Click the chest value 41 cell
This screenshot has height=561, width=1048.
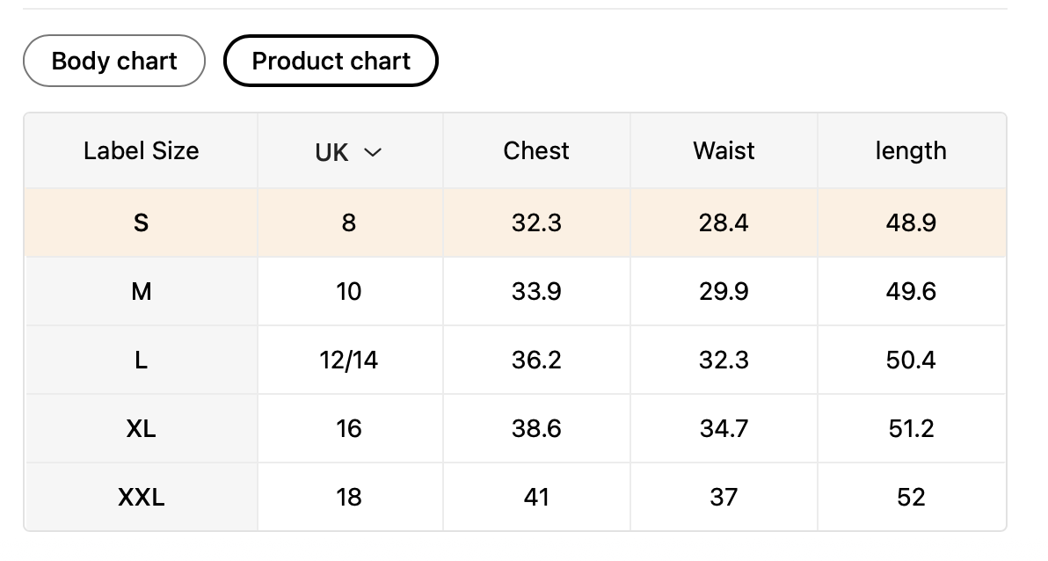pyautogui.click(x=536, y=498)
